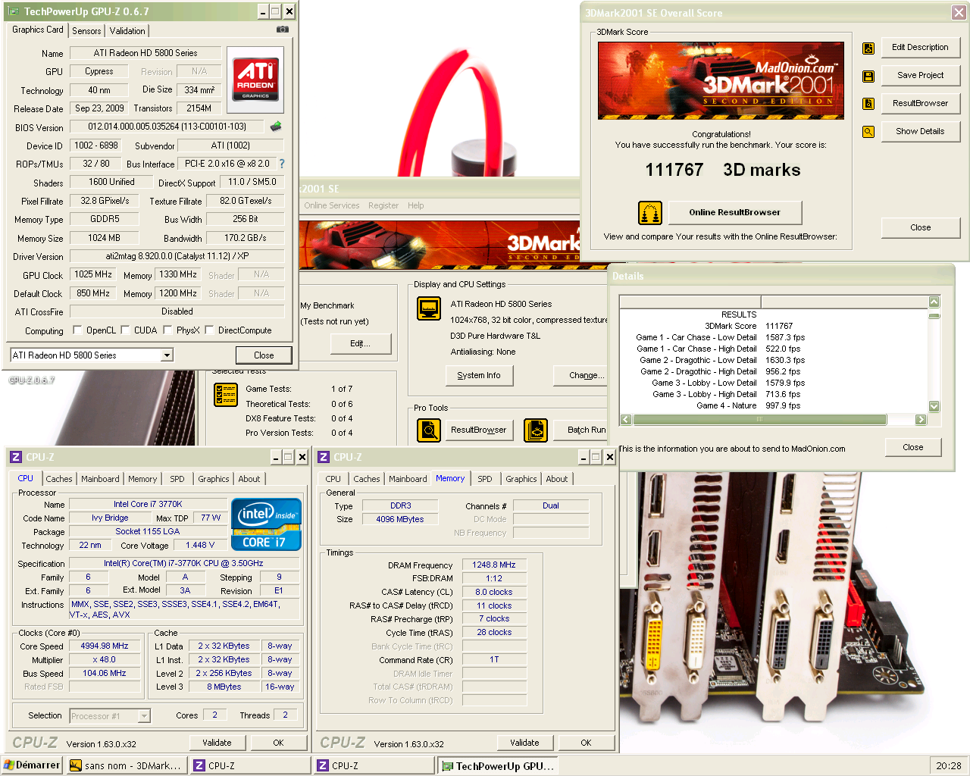This screenshot has width=970, height=776.
Task: Click the taskbar clock showing 20:28
Action: tap(948, 765)
